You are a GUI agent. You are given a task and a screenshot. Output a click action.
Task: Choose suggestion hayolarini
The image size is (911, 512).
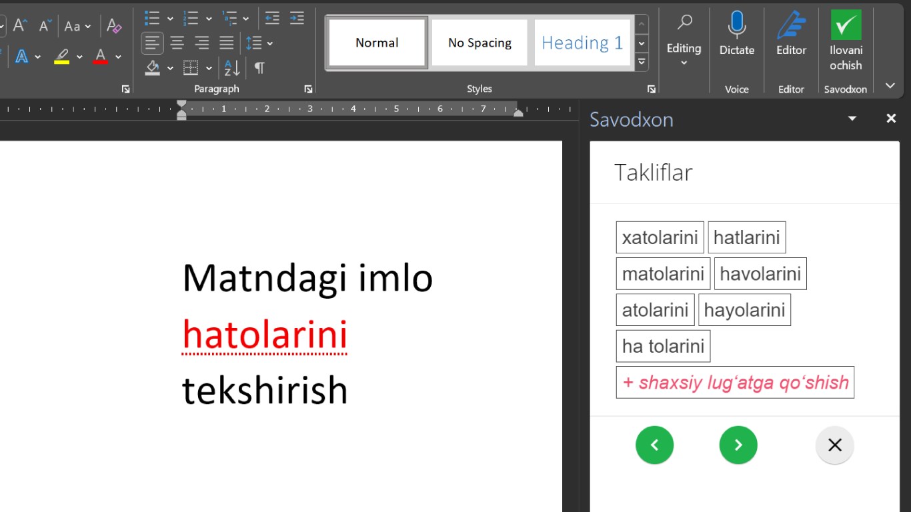(x=745, y=310)
